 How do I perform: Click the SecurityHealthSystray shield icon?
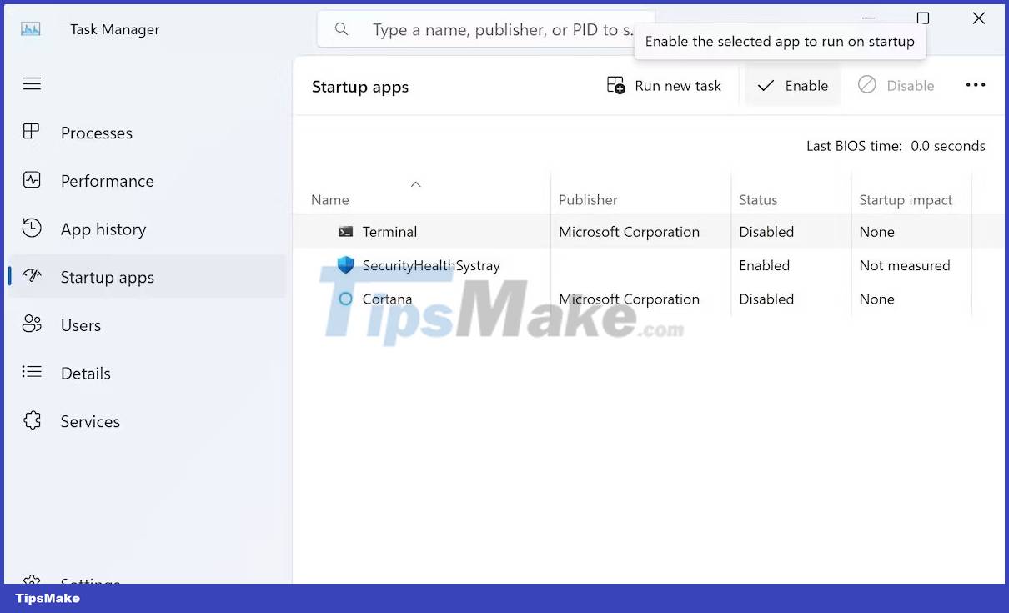click(x=345, y=265)
